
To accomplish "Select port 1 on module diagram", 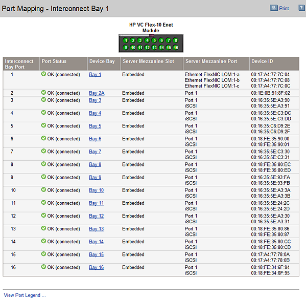I will (x=126, y=40).
